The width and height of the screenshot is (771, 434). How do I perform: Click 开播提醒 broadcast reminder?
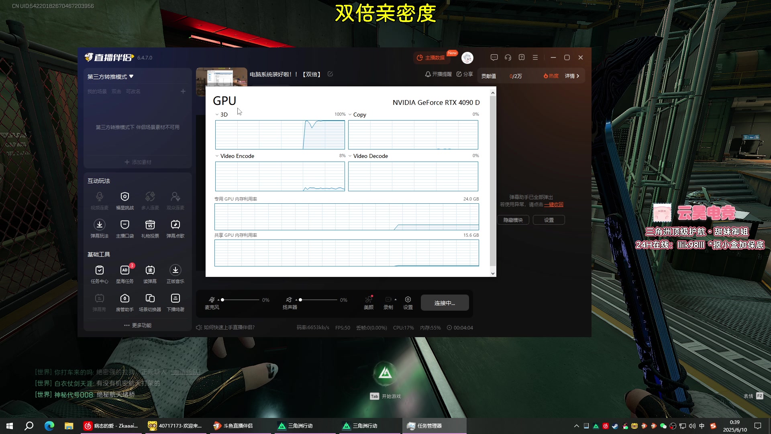(x=438, y=74)
